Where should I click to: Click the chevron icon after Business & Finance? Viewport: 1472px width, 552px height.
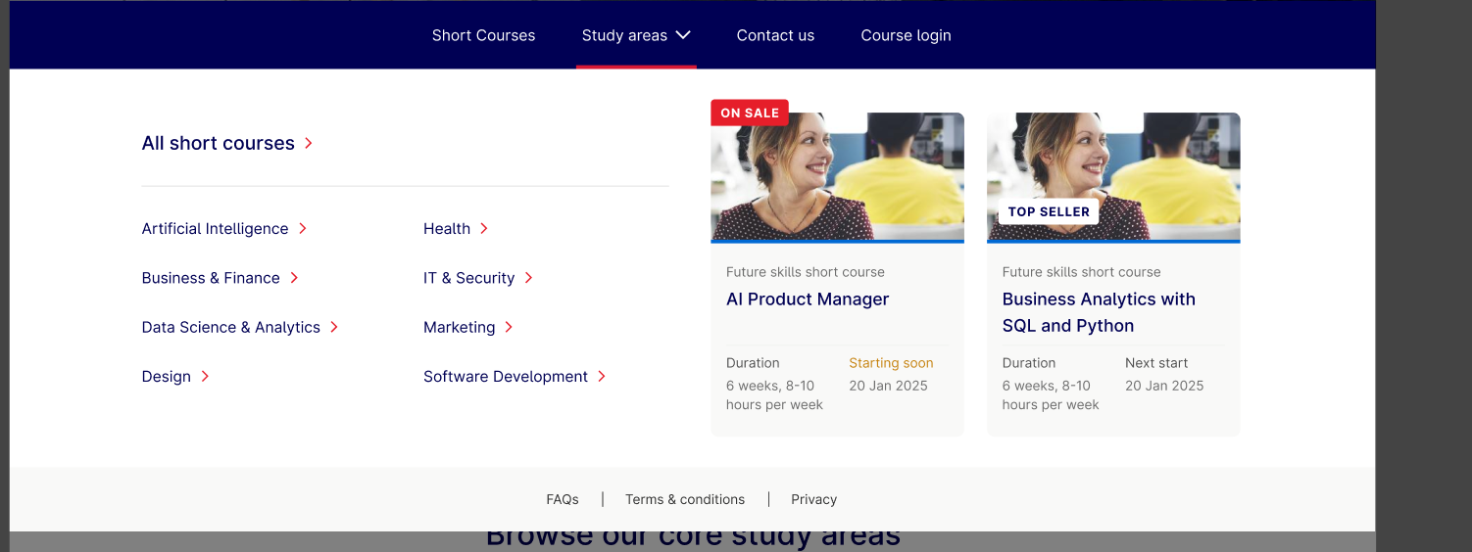click(x=294, y=278)
